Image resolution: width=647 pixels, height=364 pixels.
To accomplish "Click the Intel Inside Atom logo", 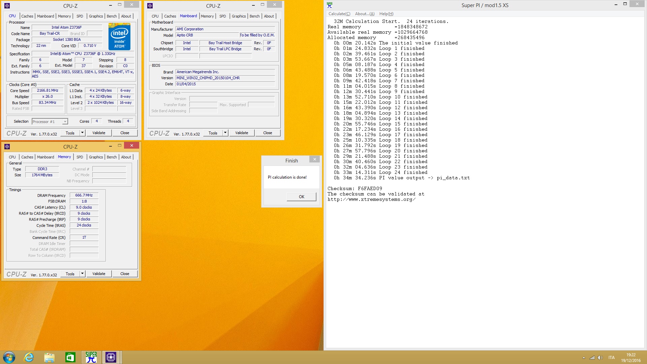I will click(119, 36).
